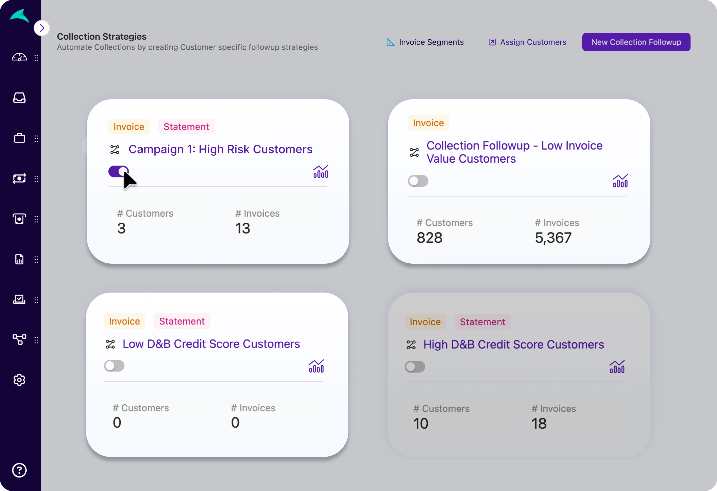The width and height of the screenshot is (717, 491).
Task: Click the Statement tag on Campaign 1
Action: click(186, 127)
